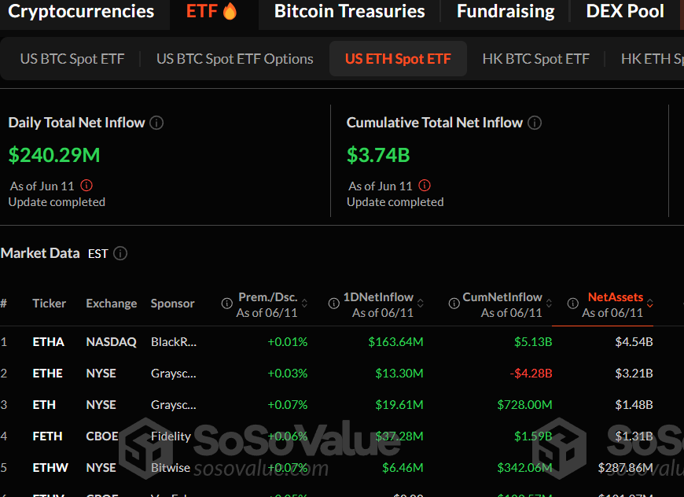The height and width of the screenshot is (497, 684).
Task: Click info icon beside Prem./Dsc. column
Action: [227, 304]
